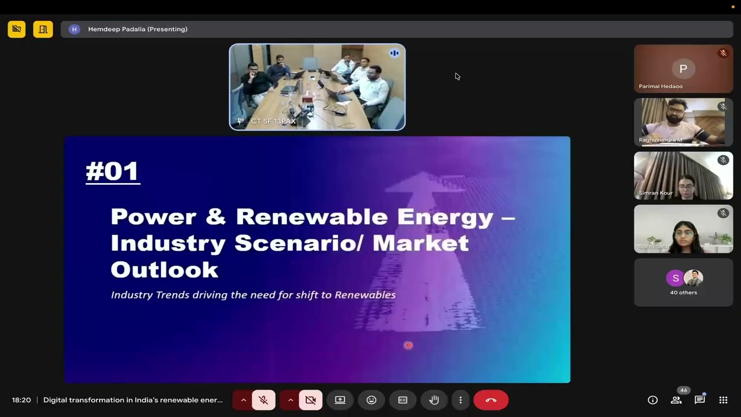The height and width of the screenshot is (417, 741).
Task: Expand video settings chevron
Action: (291, 400)
